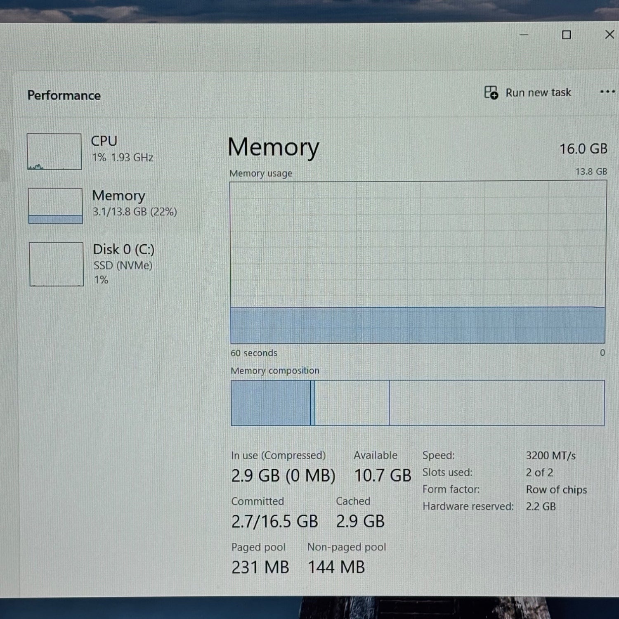The image size is (619, 619).
Task: Click the 16.0 GB total memory text
Action: coord(583,149)
